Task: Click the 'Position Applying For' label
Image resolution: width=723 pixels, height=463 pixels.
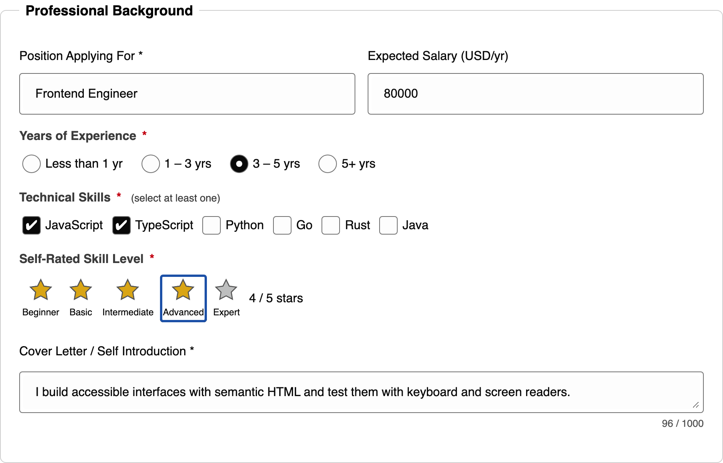Action: point(77,56)
